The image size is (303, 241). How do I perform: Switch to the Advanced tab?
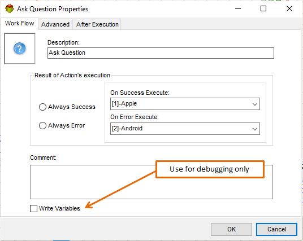pos(55,24)
